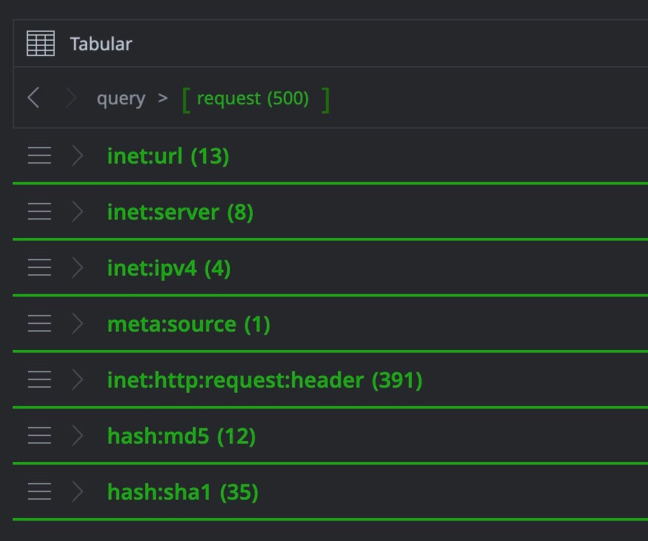Open hamburger menu for inet:http:request:header row
648x541 pixels.
point(39,380)
